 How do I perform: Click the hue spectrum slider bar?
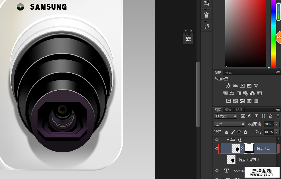273,34
